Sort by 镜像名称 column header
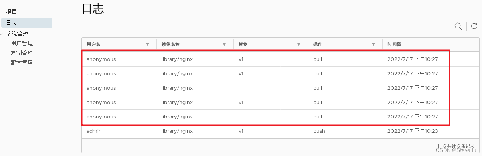 (x=170, y=44)
